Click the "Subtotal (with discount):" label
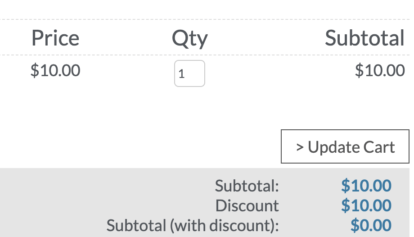 (x=193, y=225)
